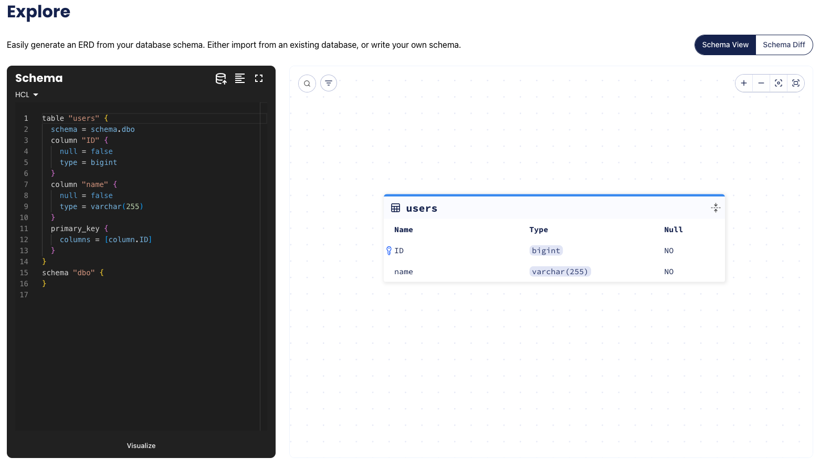This screenshot has width=820, height=468.
Task: Open the filter icon in ERD canvas
Action: 329,83
